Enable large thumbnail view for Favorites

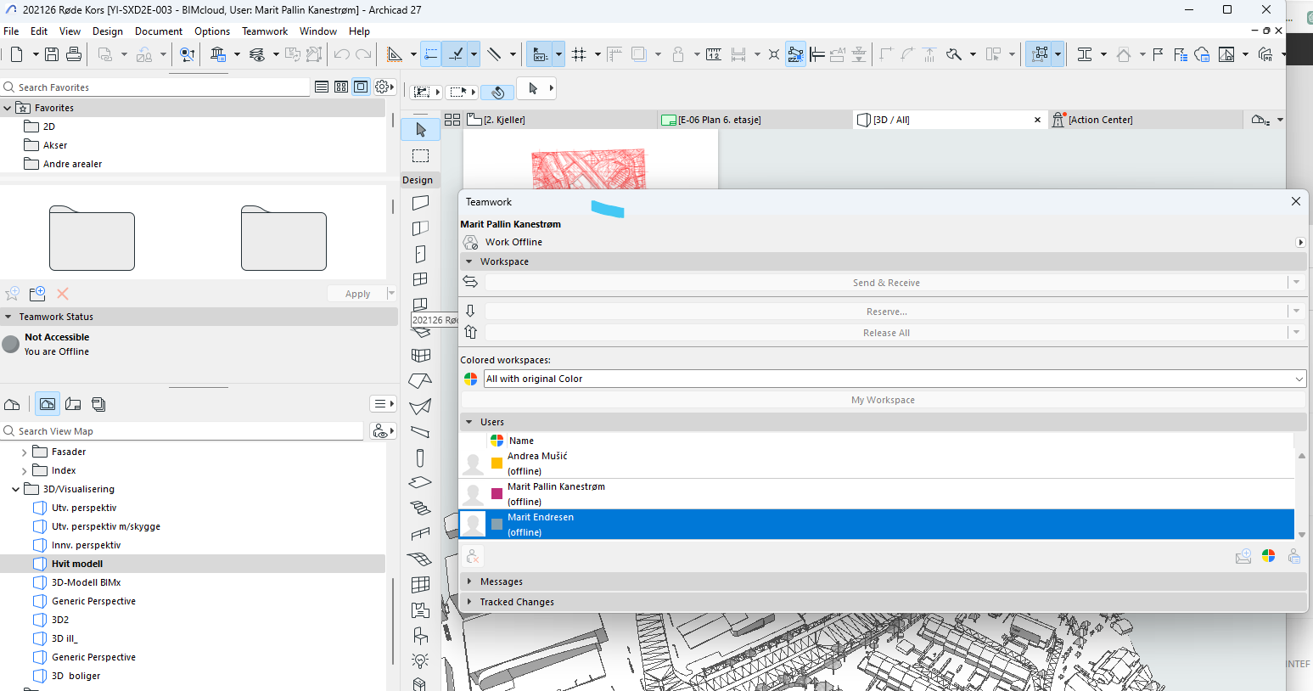click(x=361, y=87)
